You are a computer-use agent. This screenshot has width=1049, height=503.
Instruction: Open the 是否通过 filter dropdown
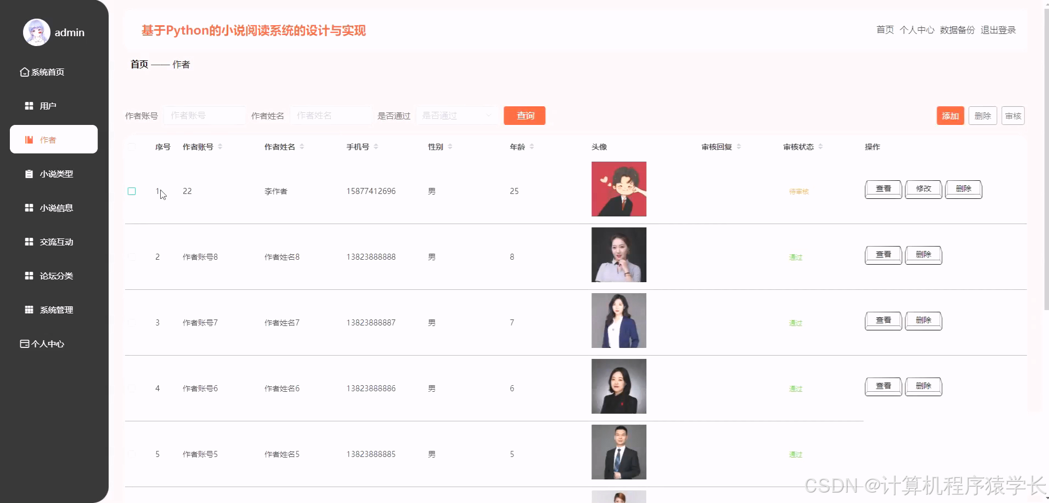pos(457,116)
